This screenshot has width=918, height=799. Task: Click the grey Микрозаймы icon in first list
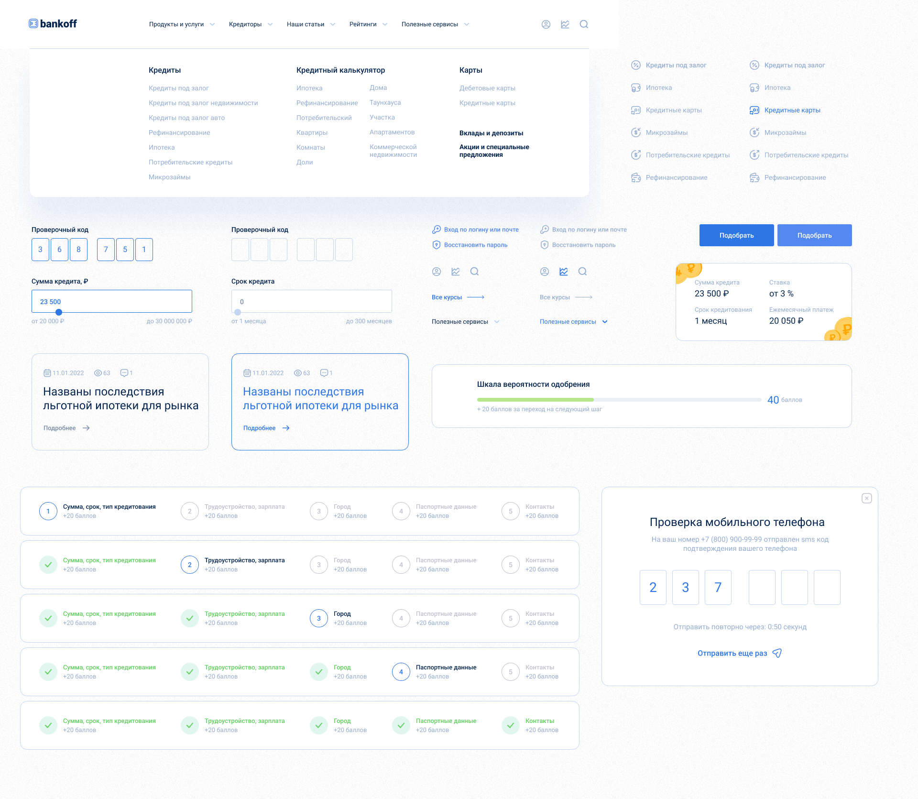point(635,132)
